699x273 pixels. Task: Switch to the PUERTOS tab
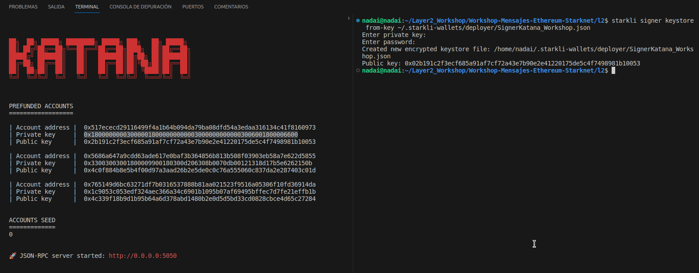pos(193,7)
